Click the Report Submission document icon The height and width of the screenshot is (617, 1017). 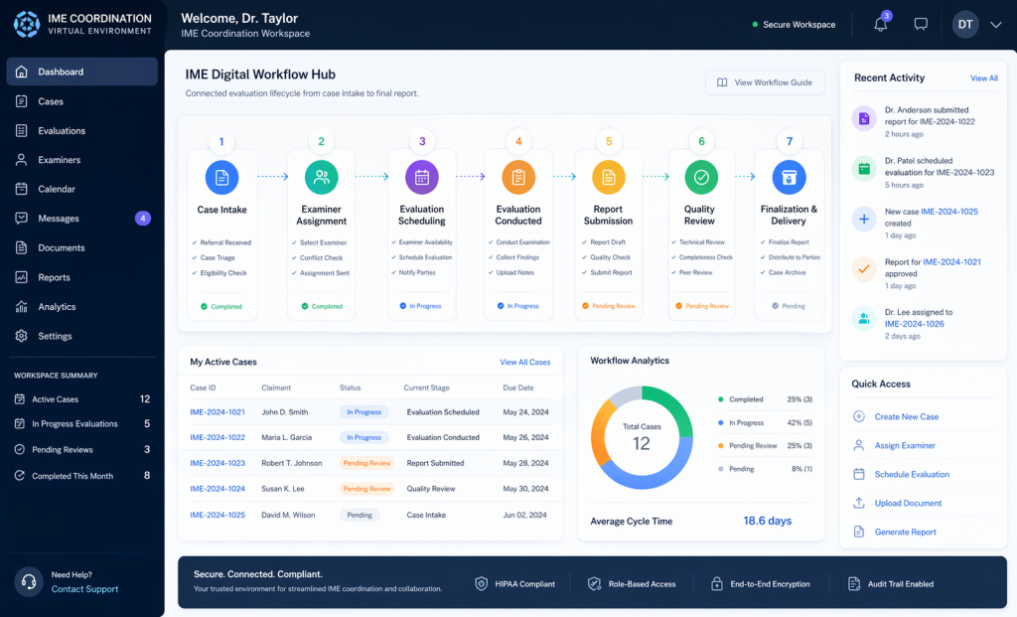click(x=609, y=177)
